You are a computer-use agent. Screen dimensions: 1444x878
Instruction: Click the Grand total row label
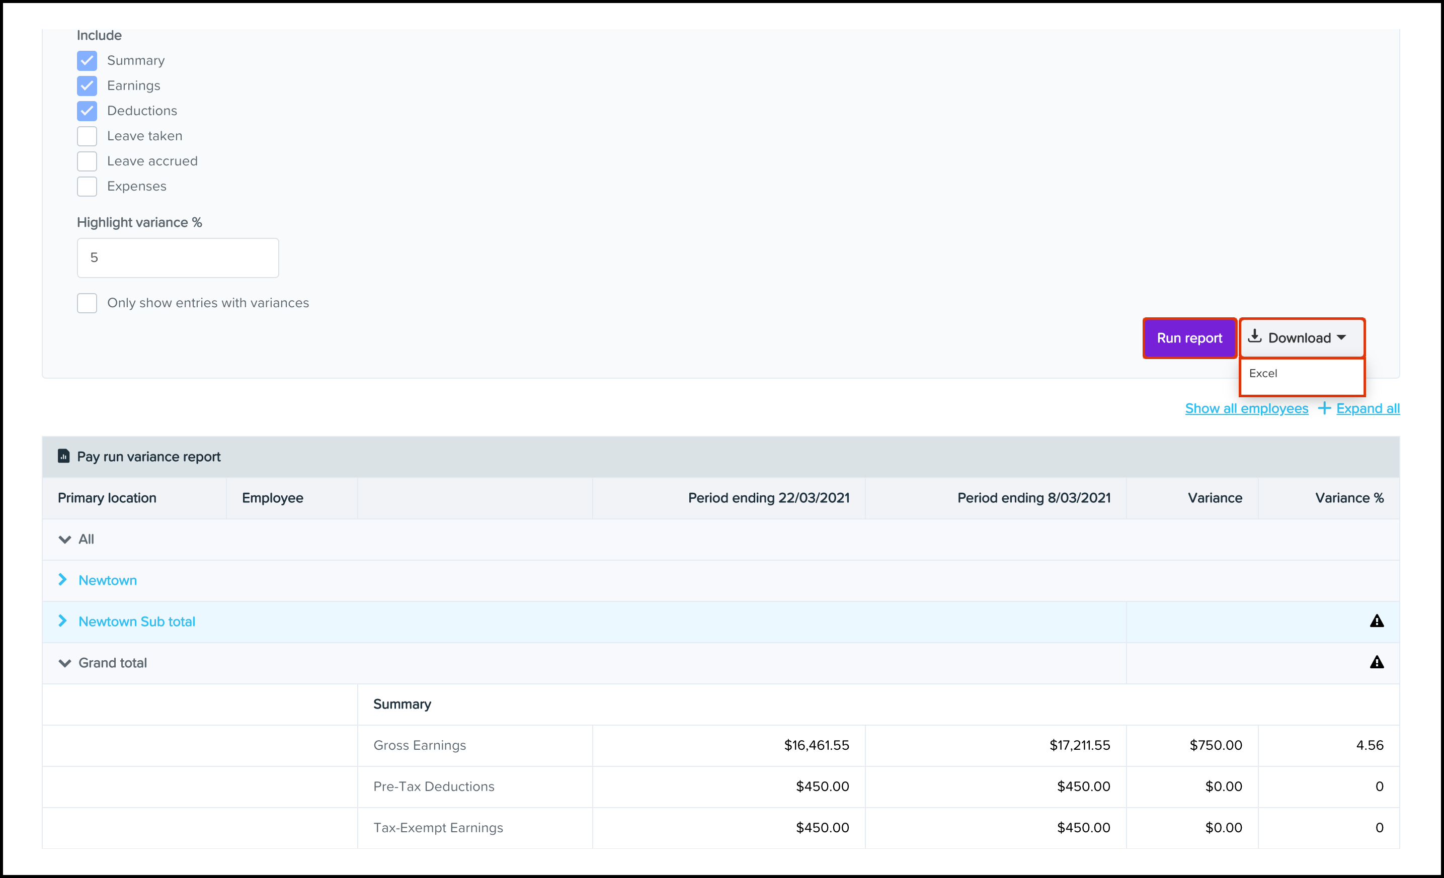pyautogui.click(x=113, y=663)
